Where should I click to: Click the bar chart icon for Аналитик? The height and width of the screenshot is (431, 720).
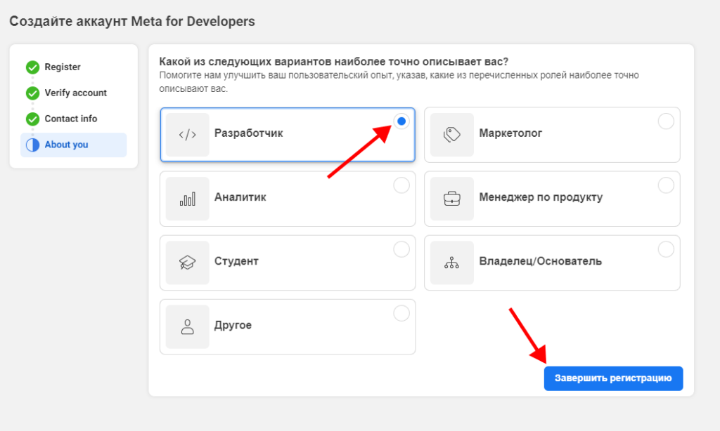pyautogui.click(x=188, y=199)
